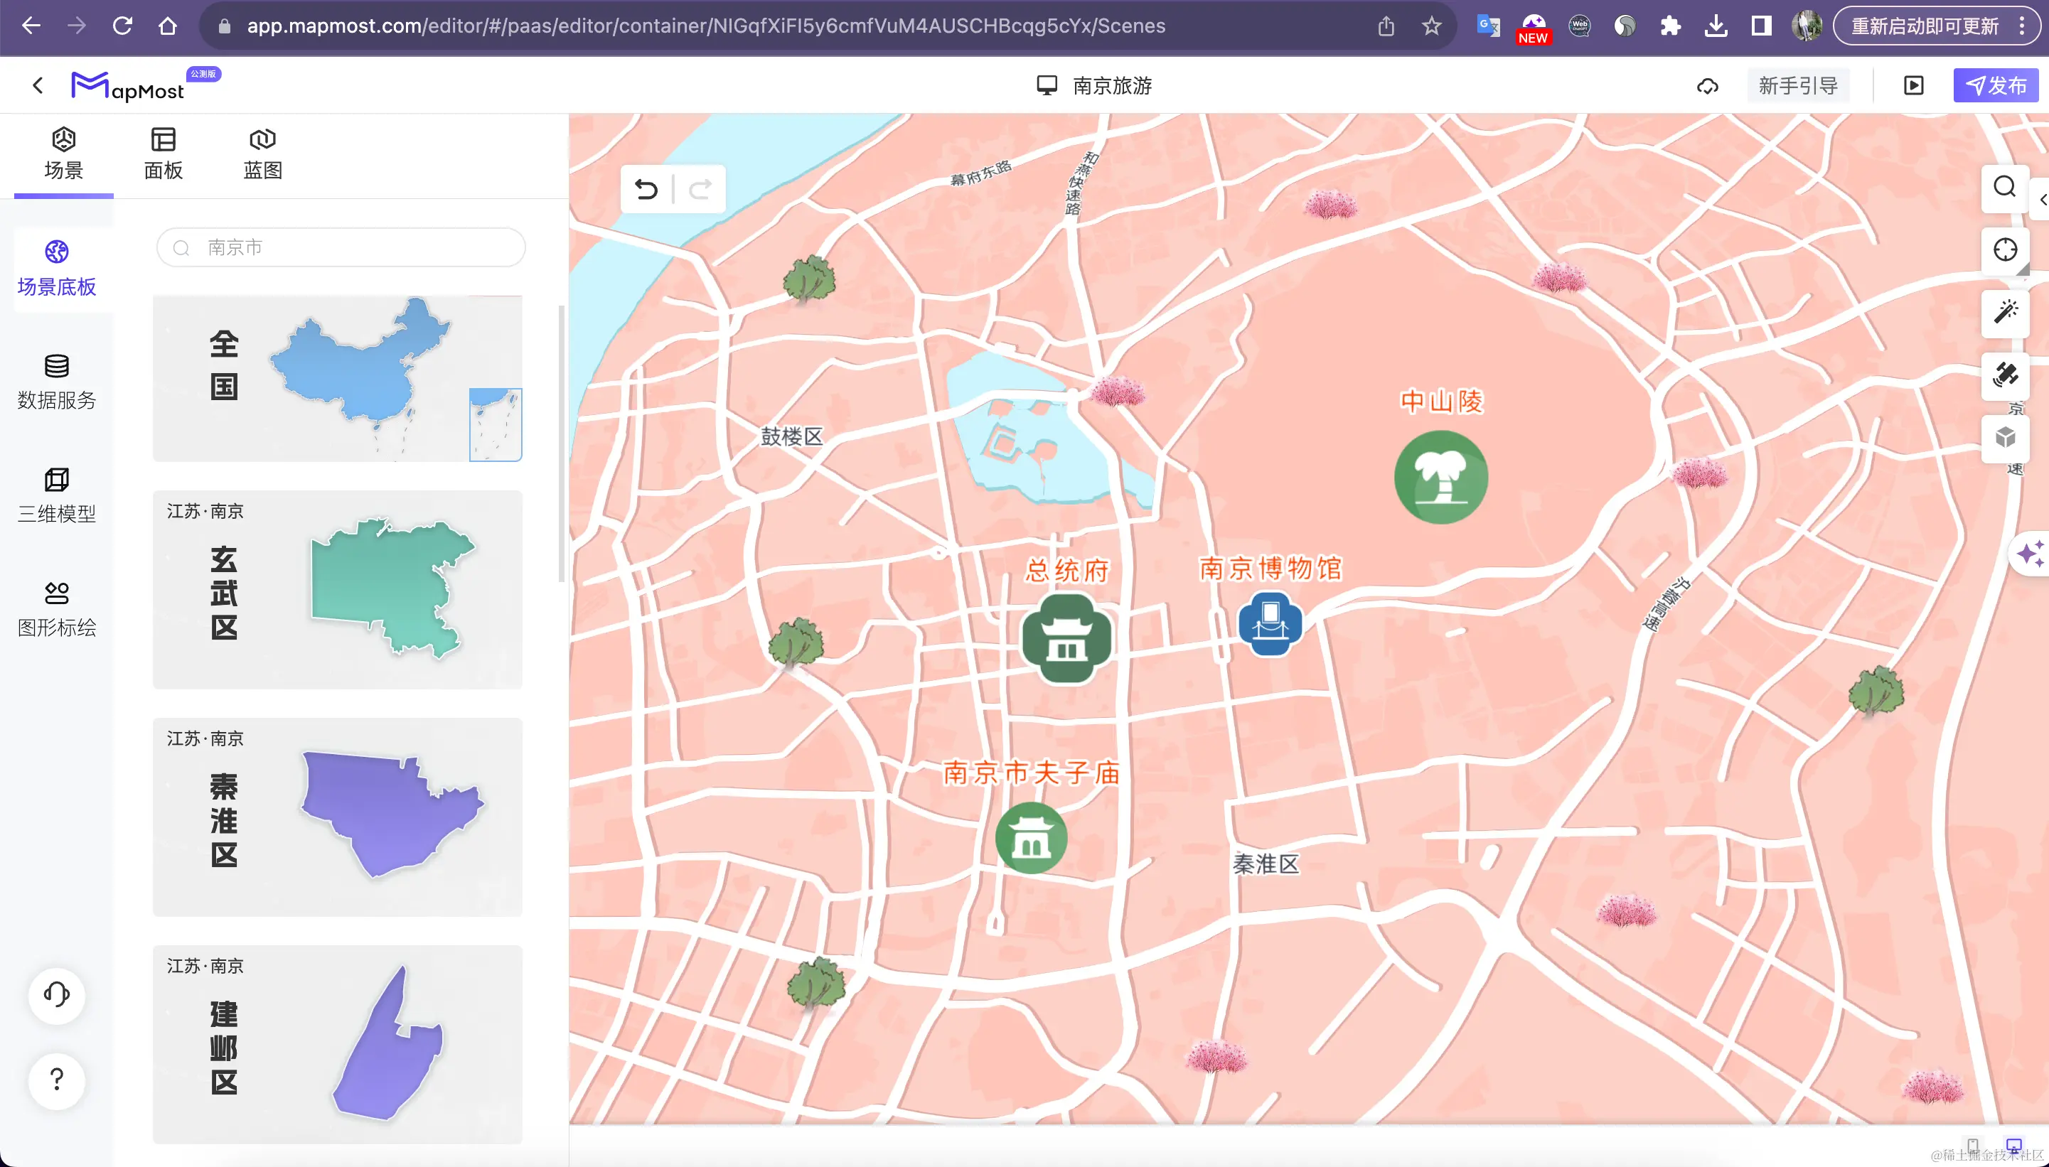
Task: Open the browser downloads icon
Action: [1716, 26]
